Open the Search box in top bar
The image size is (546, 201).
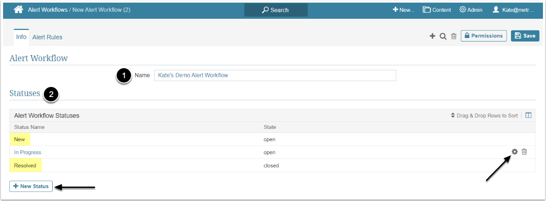276,10
